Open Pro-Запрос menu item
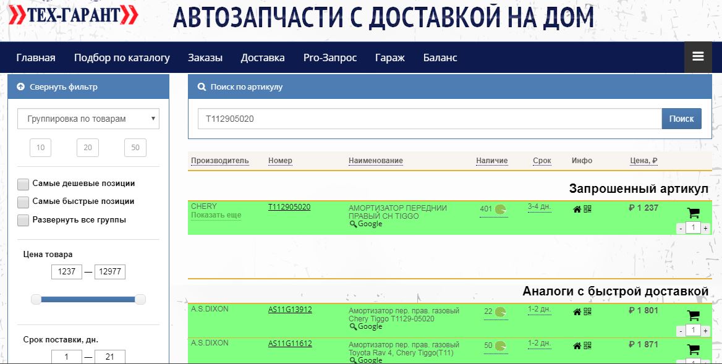 point(330,57)
